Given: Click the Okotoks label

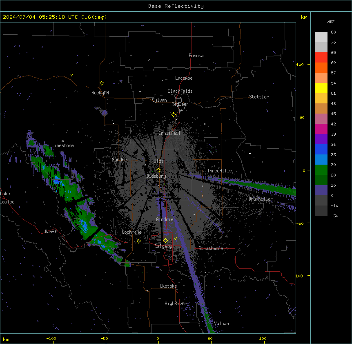Looking at the screenshot, I should pos(168,286).
